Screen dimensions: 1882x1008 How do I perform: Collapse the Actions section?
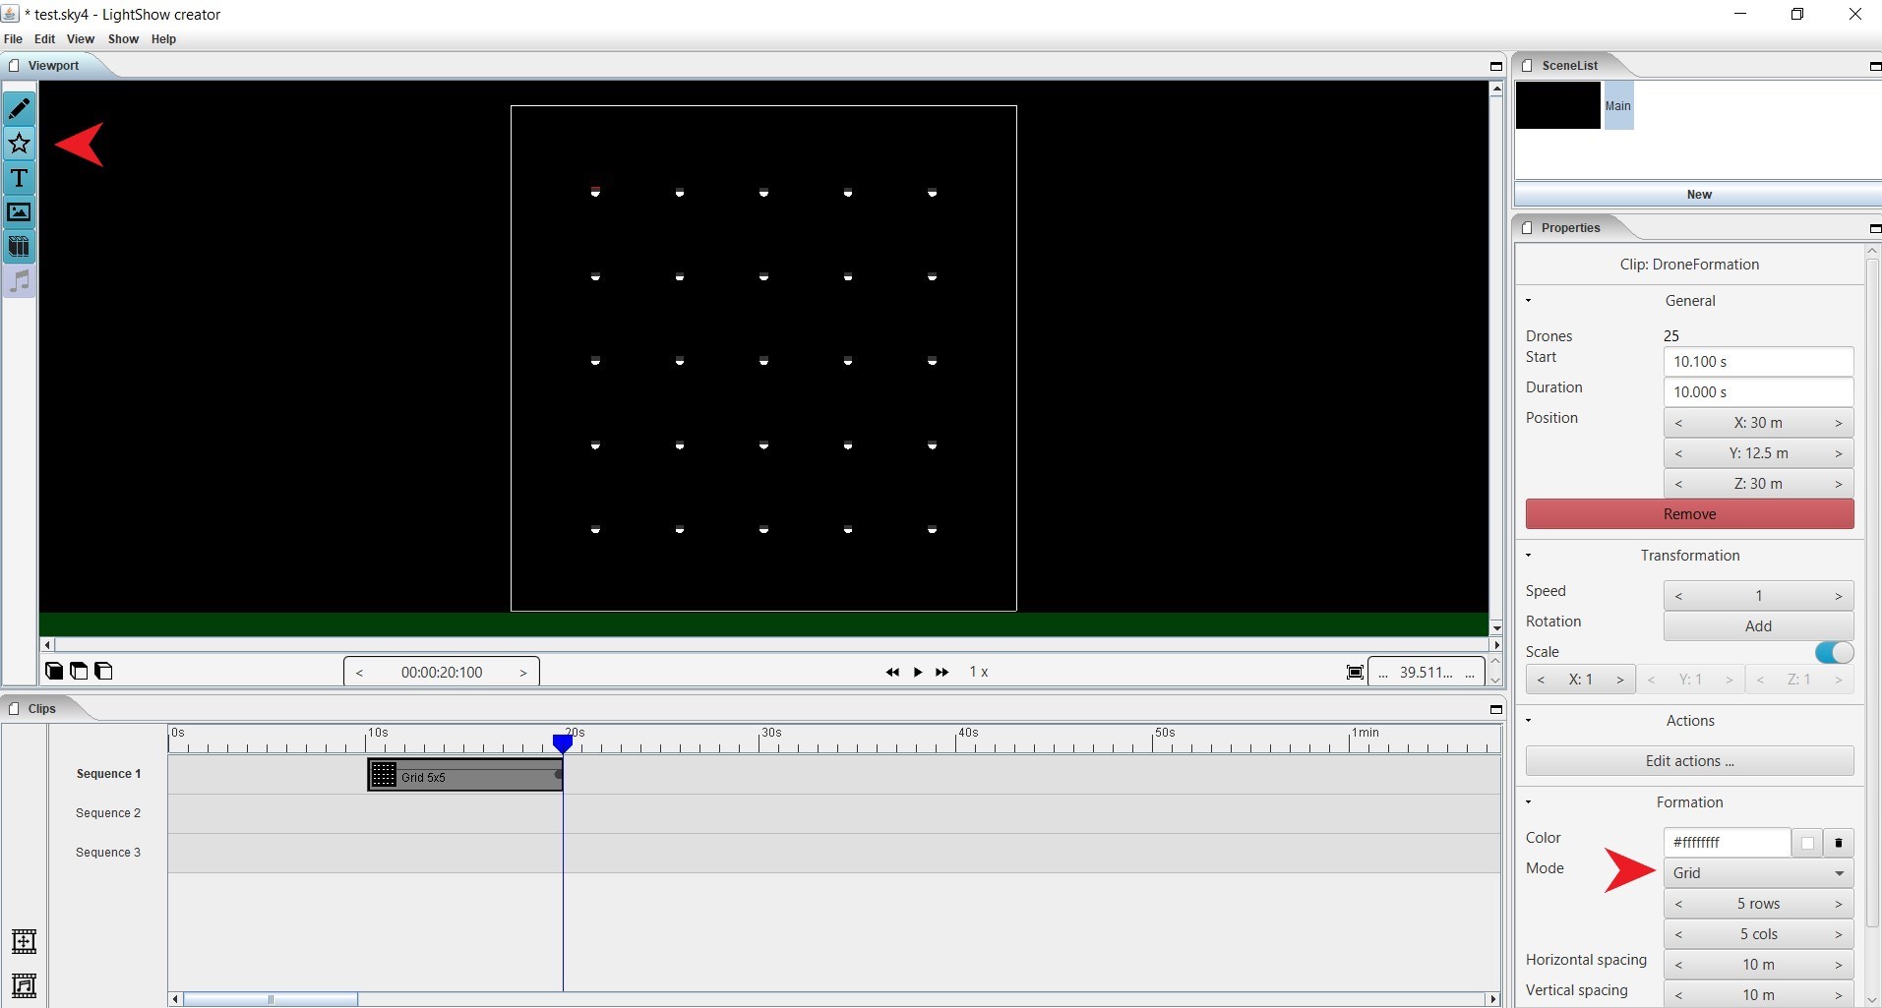coord(1529,721)
